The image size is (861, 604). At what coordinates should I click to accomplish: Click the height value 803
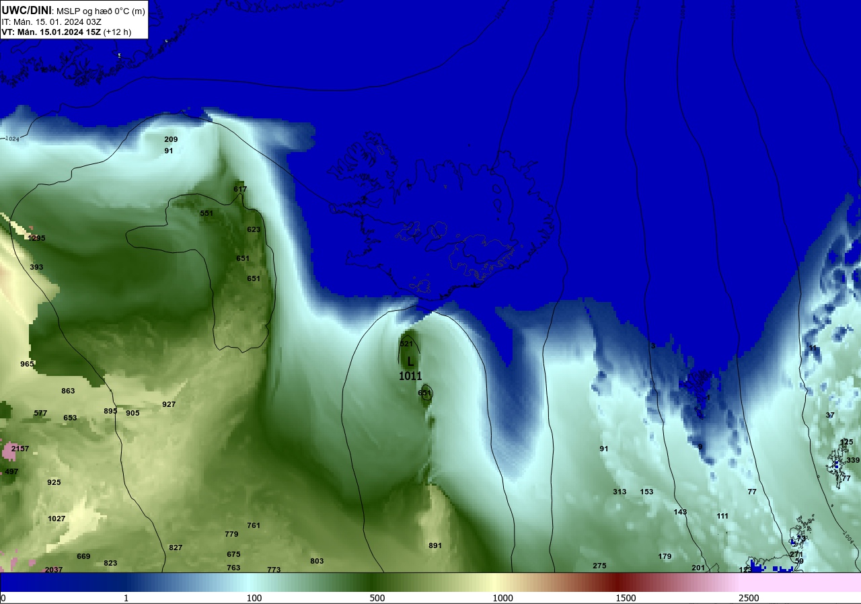[x=317, y=561]
